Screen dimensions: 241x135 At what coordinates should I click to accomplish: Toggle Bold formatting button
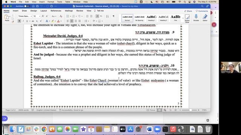pyautogui.click(x=19, y=21)
